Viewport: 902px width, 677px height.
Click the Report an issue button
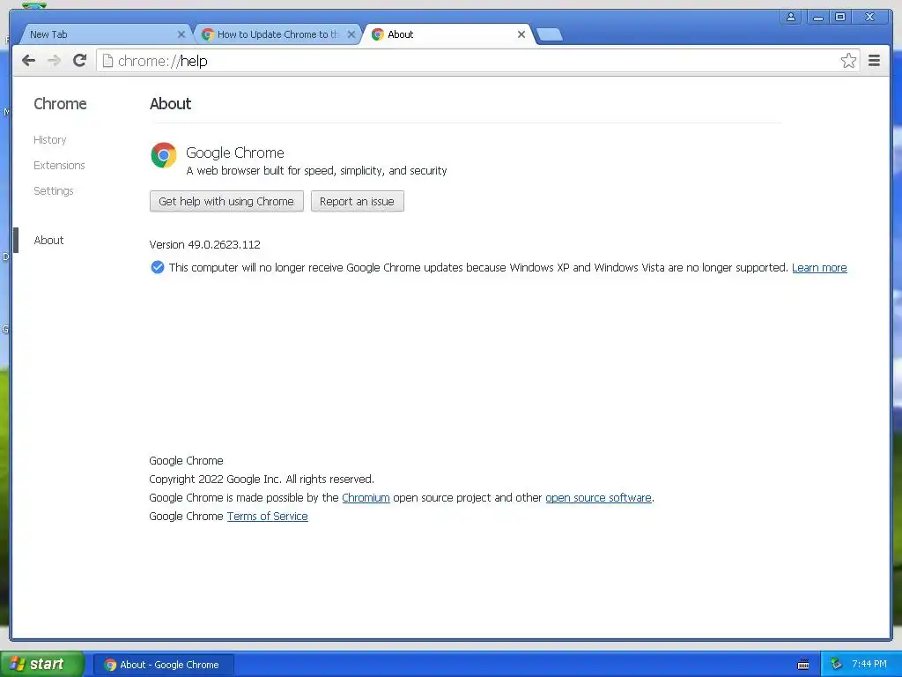358,202
